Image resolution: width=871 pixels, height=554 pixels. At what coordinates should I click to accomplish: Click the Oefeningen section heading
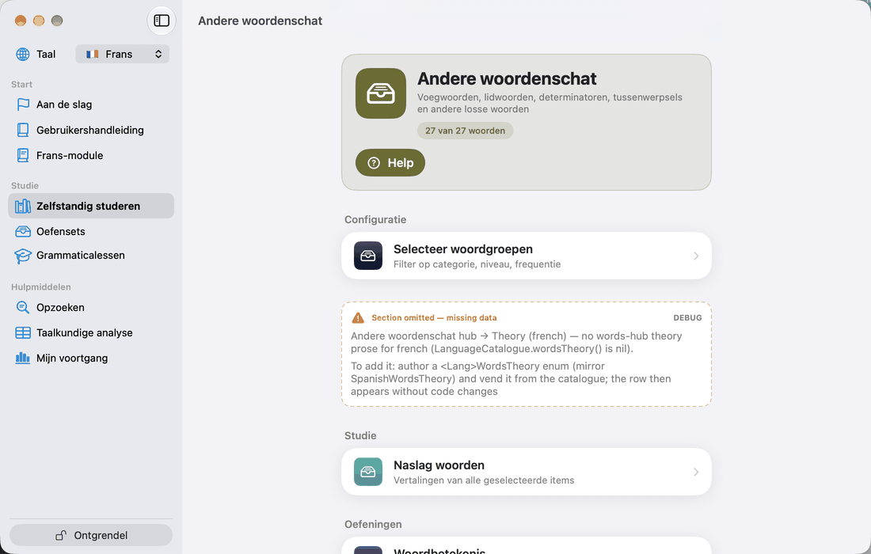[373, 525]
